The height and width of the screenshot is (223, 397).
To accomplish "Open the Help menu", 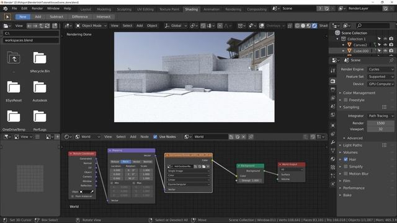I will tap(68, 8).
